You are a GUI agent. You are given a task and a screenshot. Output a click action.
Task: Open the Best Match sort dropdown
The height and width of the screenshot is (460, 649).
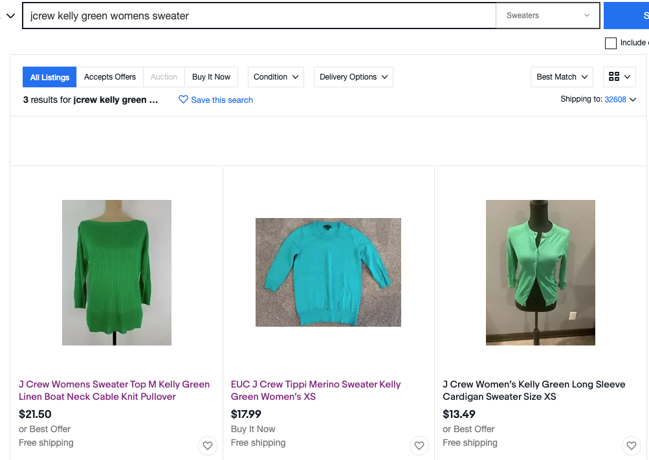click(562, 77)
